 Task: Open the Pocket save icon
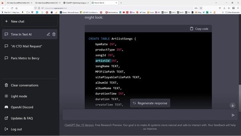[220, 8]
